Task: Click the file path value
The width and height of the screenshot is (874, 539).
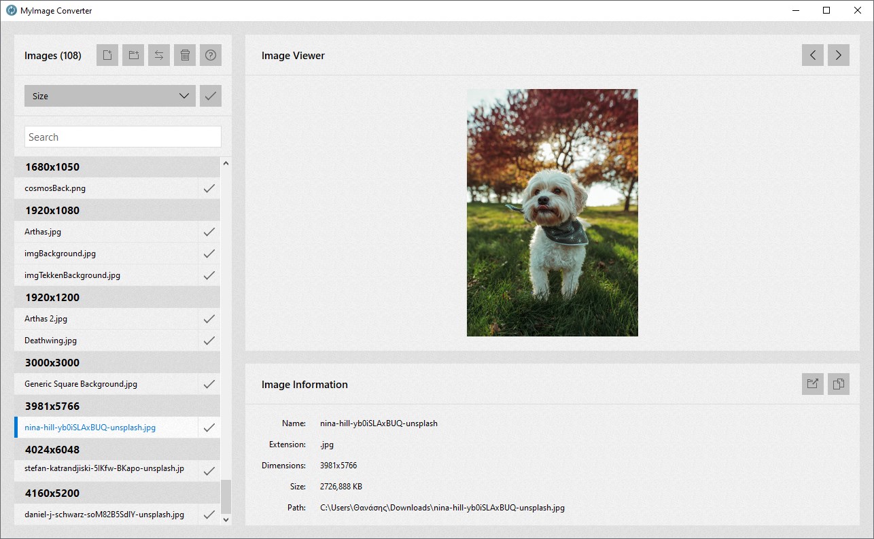Action: [442, 508]
